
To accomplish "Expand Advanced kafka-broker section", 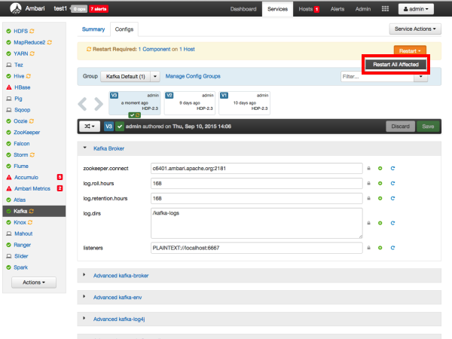I will tap(84, 275).
